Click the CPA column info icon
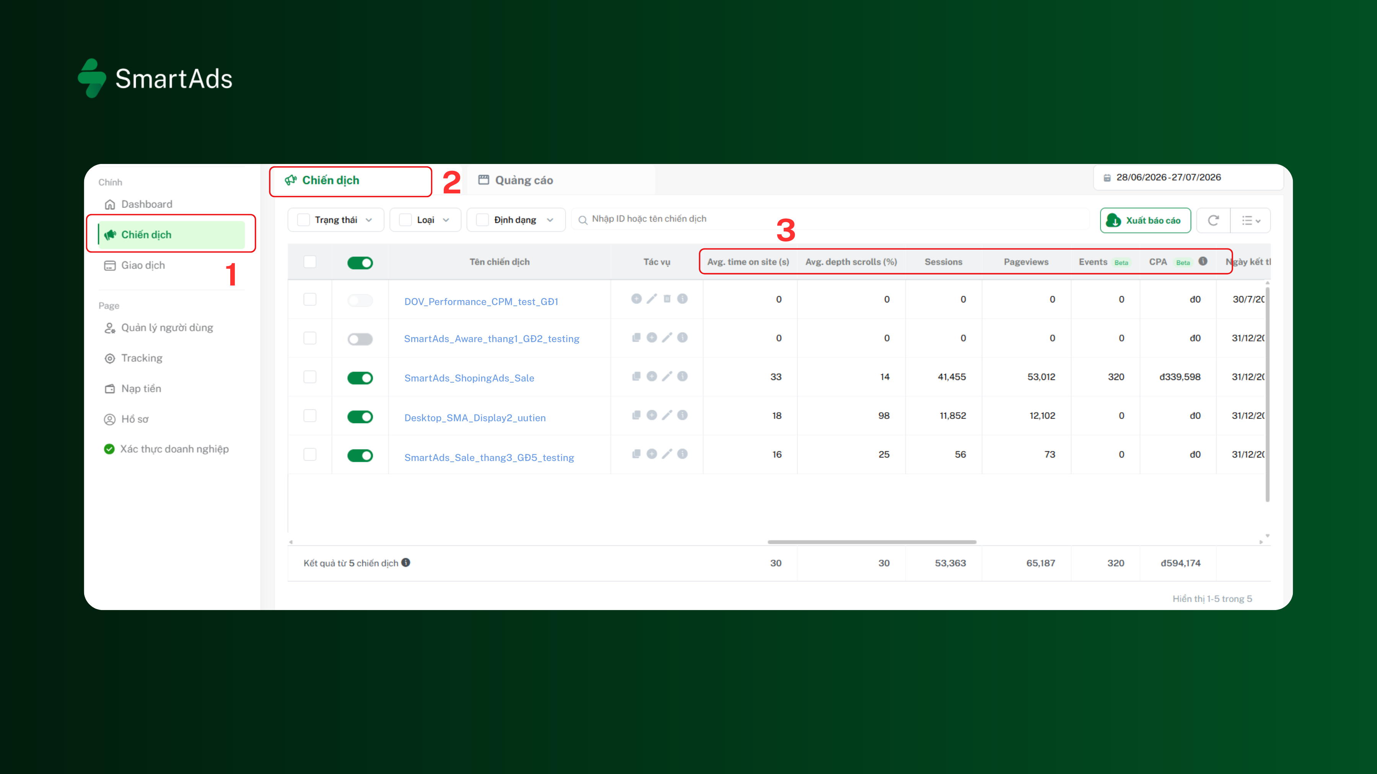The height and width of the screenshot is (774, 1377). pos(1203,261)
